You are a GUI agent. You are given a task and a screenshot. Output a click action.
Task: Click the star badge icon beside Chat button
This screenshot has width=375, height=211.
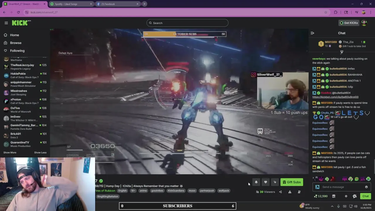click(354, 196)
